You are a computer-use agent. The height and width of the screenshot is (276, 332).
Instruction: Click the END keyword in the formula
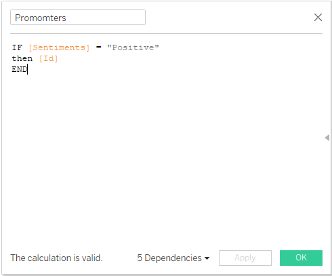click(20, 69)
